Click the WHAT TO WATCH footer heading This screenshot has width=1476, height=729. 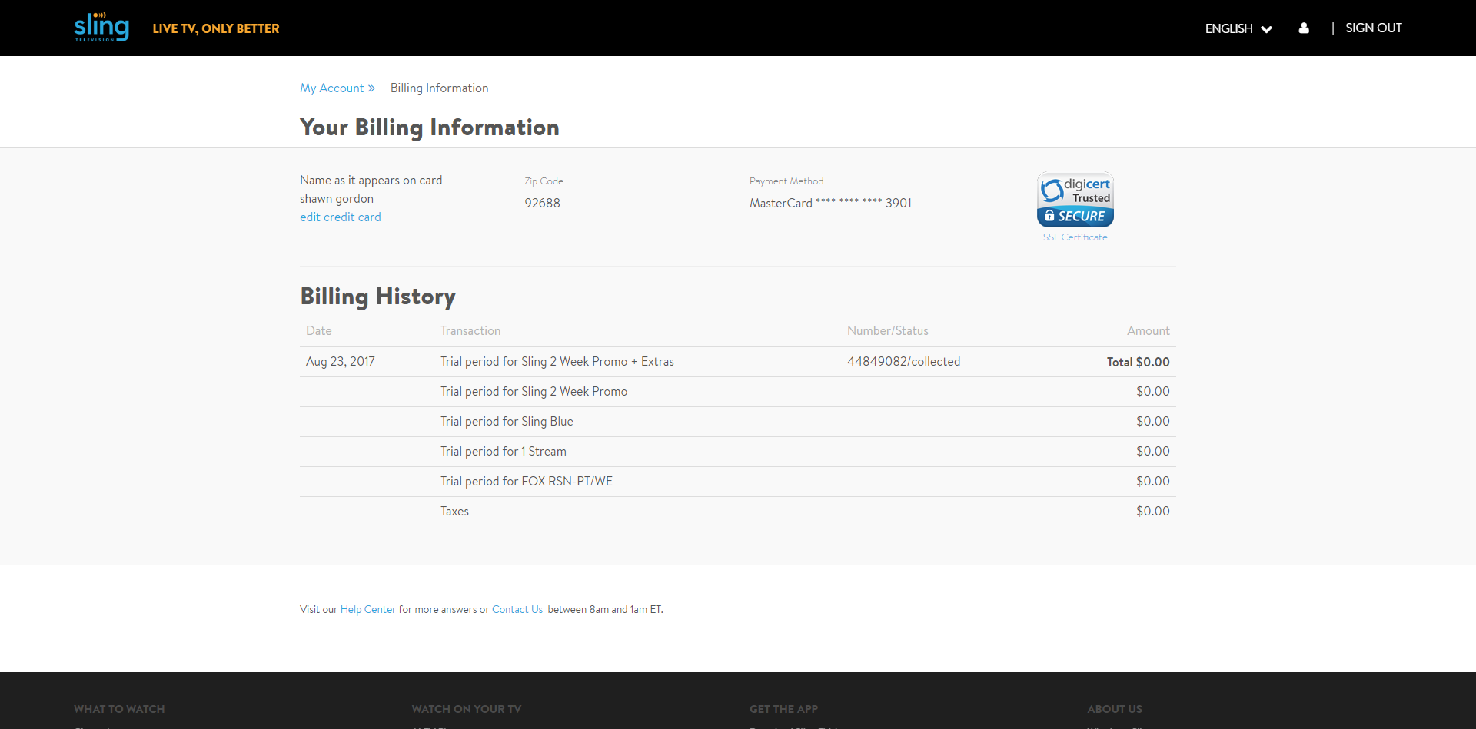tap(119, 709)
